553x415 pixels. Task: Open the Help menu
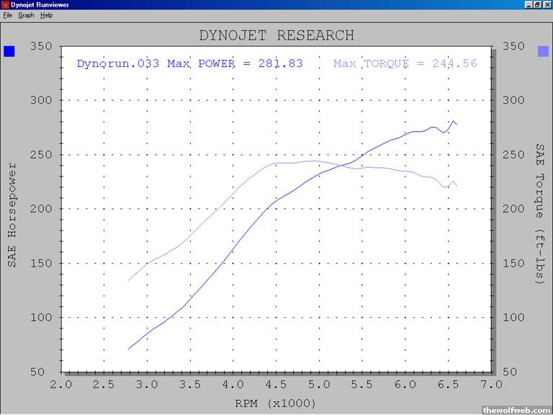[46, 15]
